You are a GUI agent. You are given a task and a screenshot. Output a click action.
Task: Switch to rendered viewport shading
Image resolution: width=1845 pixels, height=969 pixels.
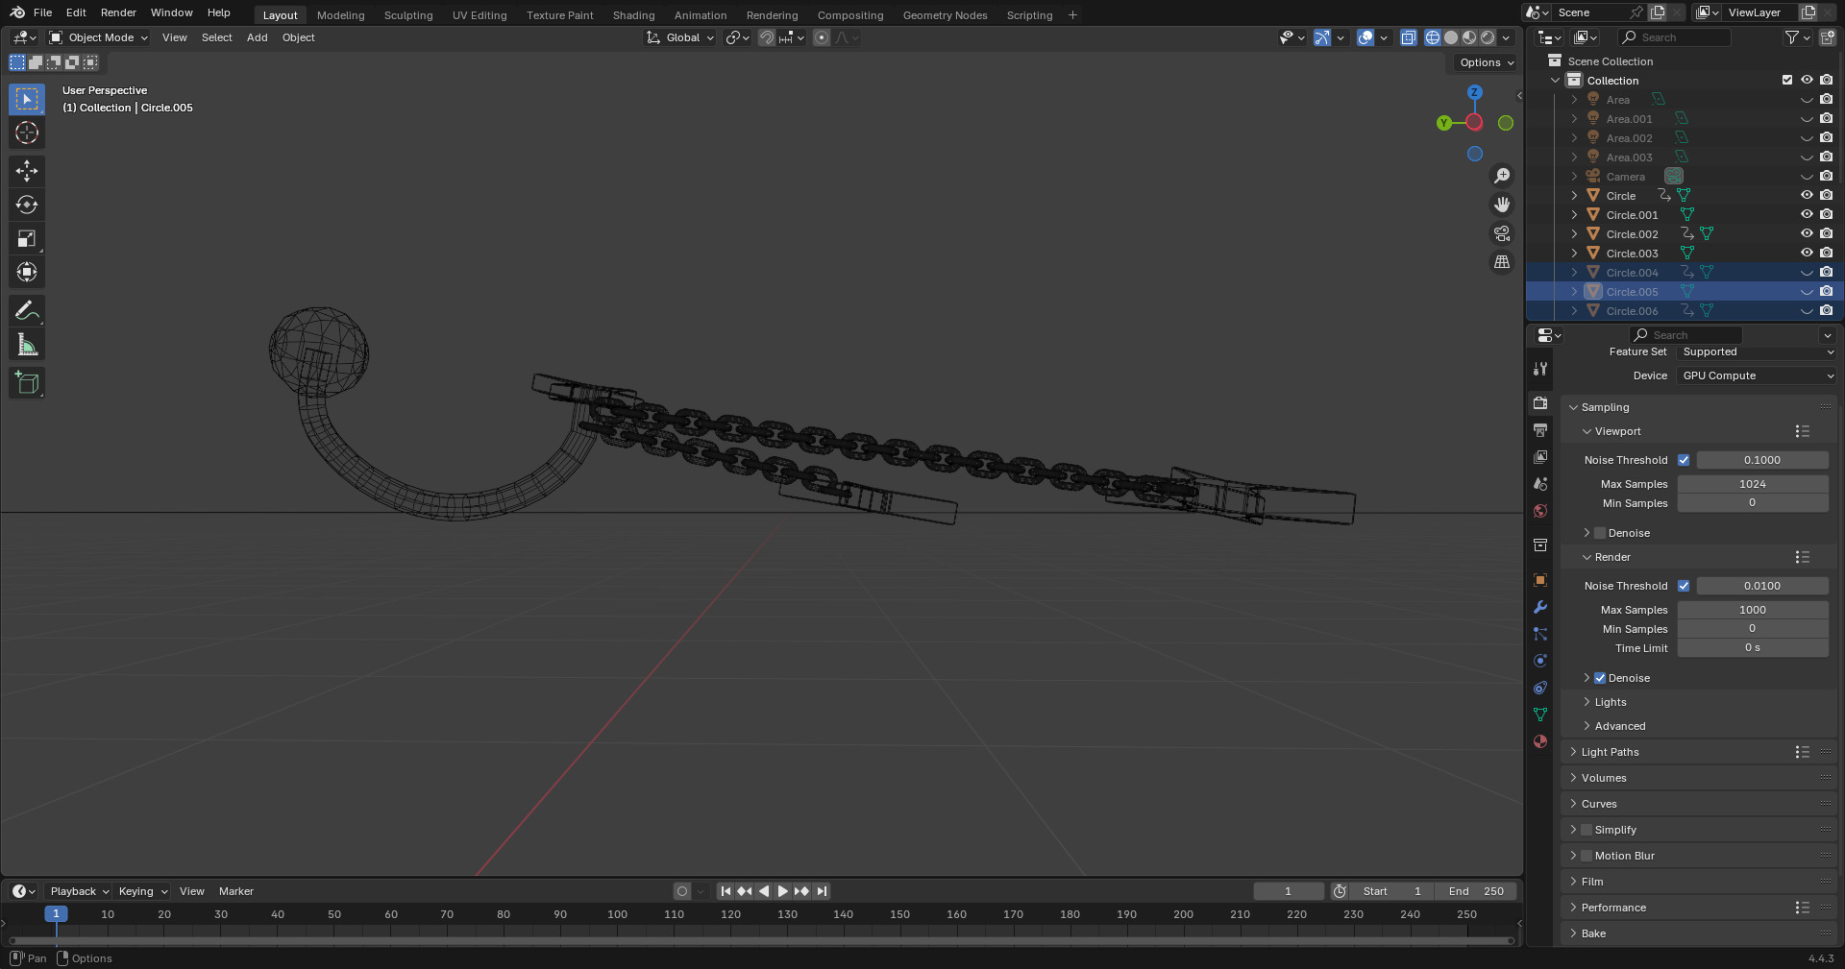tap(1488, 37)
